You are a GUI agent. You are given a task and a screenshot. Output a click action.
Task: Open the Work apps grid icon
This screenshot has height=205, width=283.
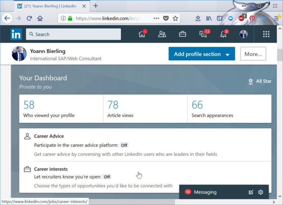[x=266, y=34]
